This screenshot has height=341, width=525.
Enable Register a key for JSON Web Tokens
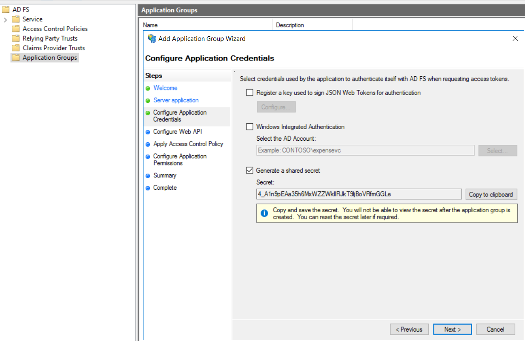(x=250, y=92)
